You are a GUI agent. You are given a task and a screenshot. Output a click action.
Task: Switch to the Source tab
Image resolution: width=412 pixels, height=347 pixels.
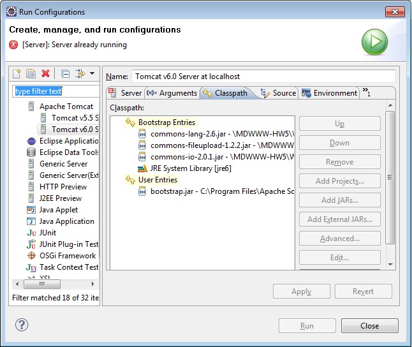pos(278,93)
